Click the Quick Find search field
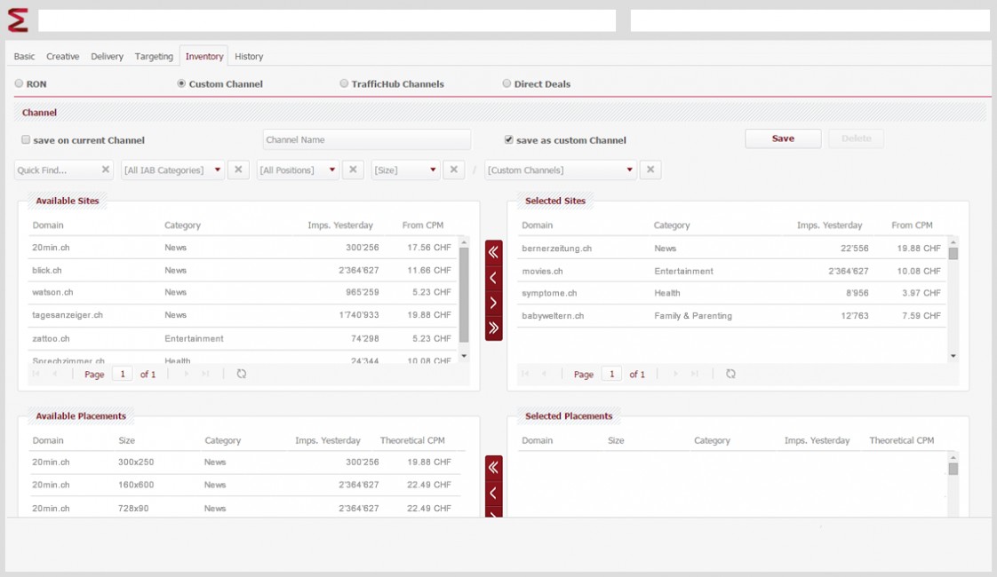The image size is (997, 577). point(57,170)
